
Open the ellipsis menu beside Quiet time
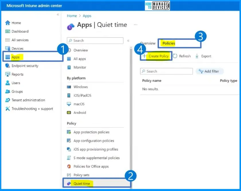tap(136, 25)
